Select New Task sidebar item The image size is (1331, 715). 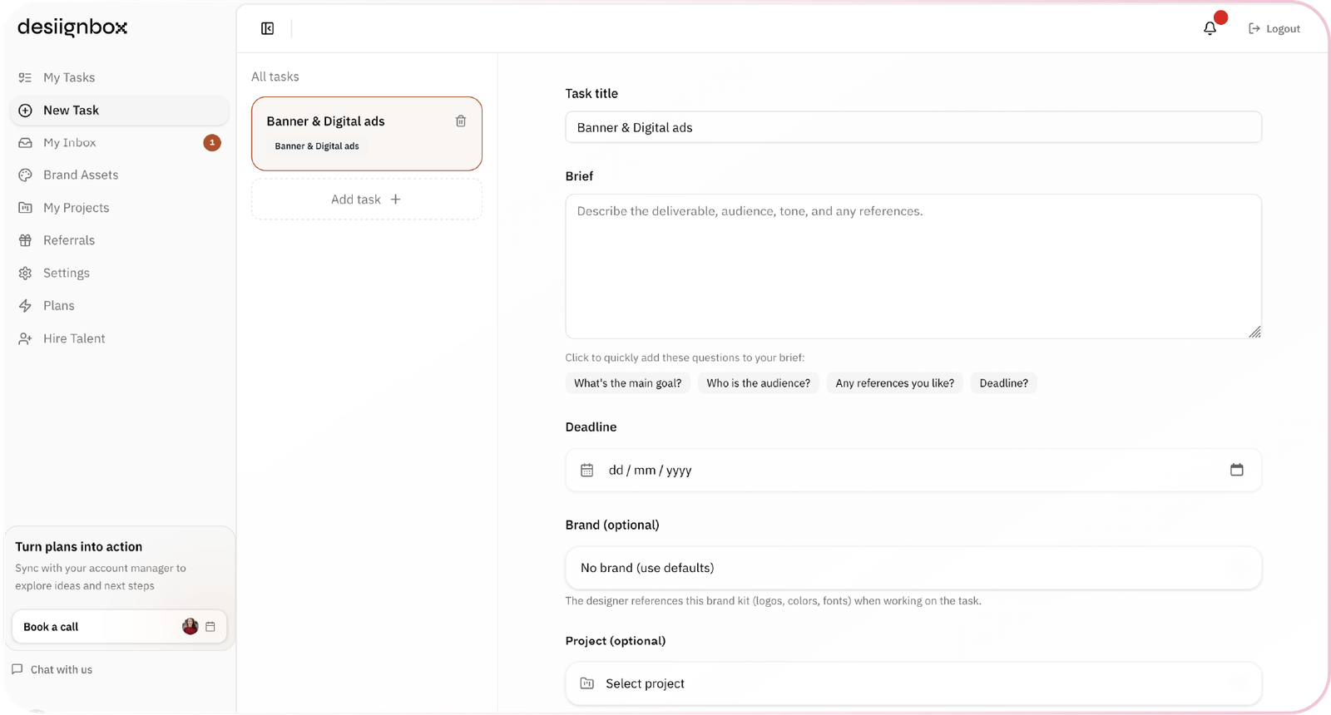pos(119,110)
